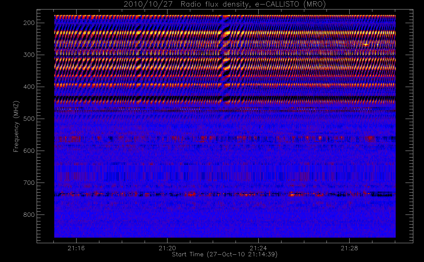Click the 600 frequency tick label
This screenshot has width=424, height=262.
tap(29, 151)
